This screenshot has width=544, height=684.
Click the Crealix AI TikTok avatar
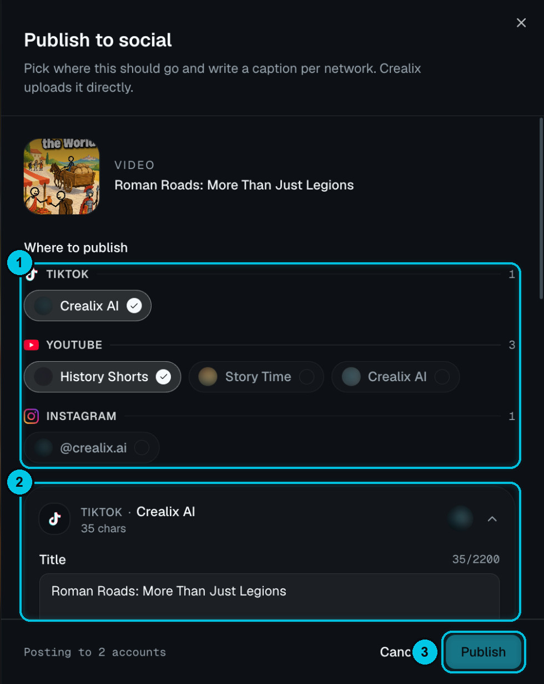(43, 306)
